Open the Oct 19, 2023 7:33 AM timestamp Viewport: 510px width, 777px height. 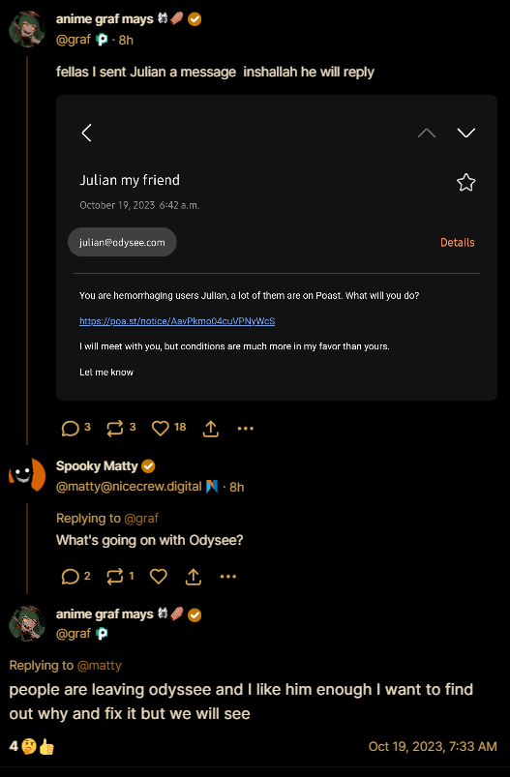click(433, 746)
